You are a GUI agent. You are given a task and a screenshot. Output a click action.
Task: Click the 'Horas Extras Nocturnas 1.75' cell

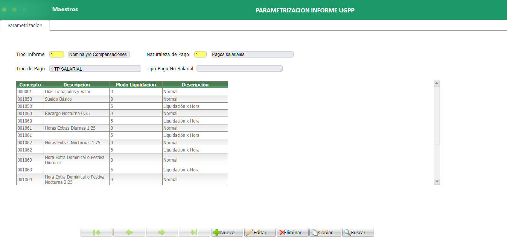click(76, 143)
